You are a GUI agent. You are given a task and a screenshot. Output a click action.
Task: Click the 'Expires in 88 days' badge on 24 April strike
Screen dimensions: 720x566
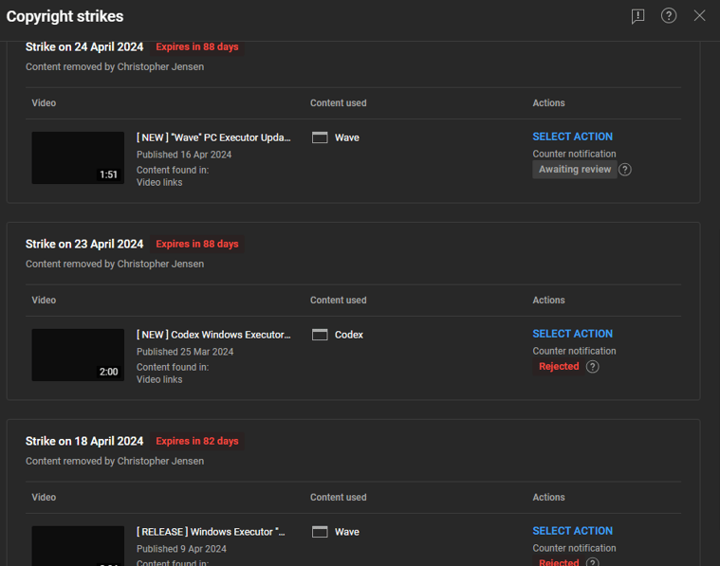[x=197, y=46]
